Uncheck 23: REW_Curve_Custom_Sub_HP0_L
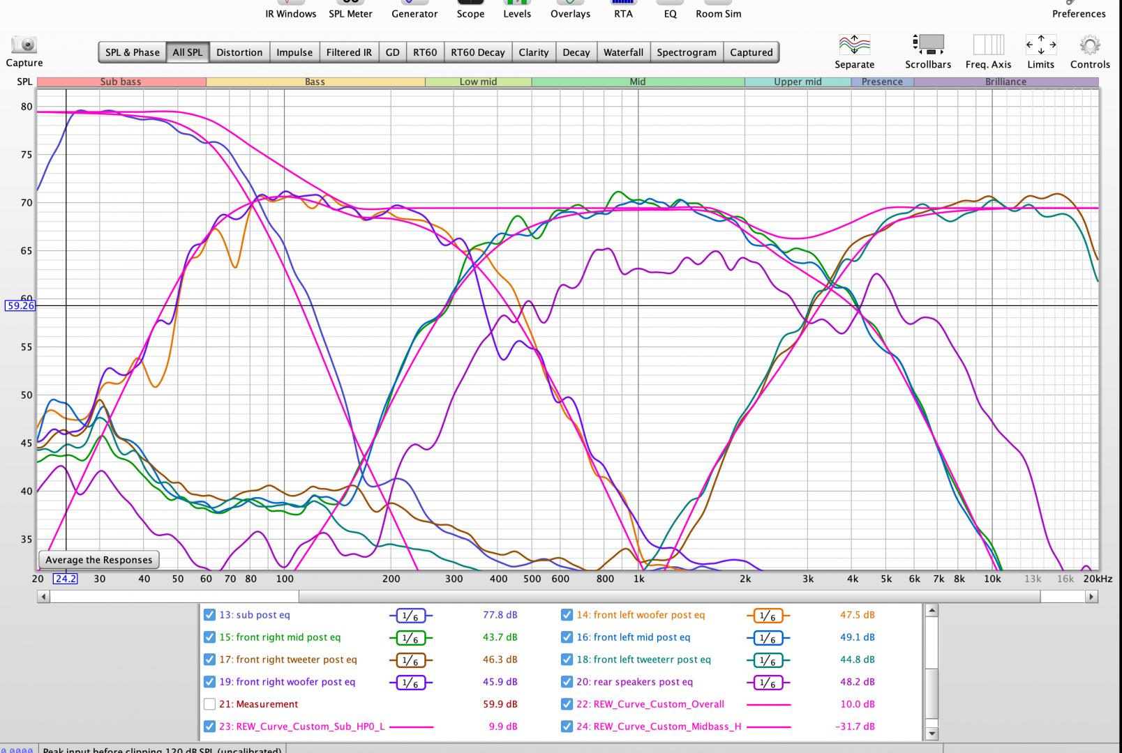This screenshot has width=1122, height=753. click(209, 727)
